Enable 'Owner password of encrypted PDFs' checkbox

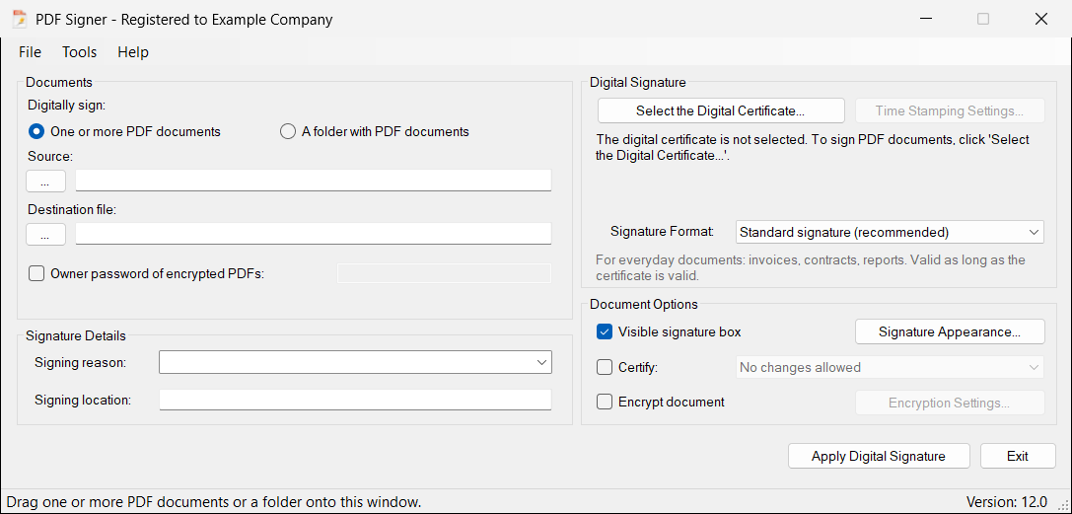36,274
